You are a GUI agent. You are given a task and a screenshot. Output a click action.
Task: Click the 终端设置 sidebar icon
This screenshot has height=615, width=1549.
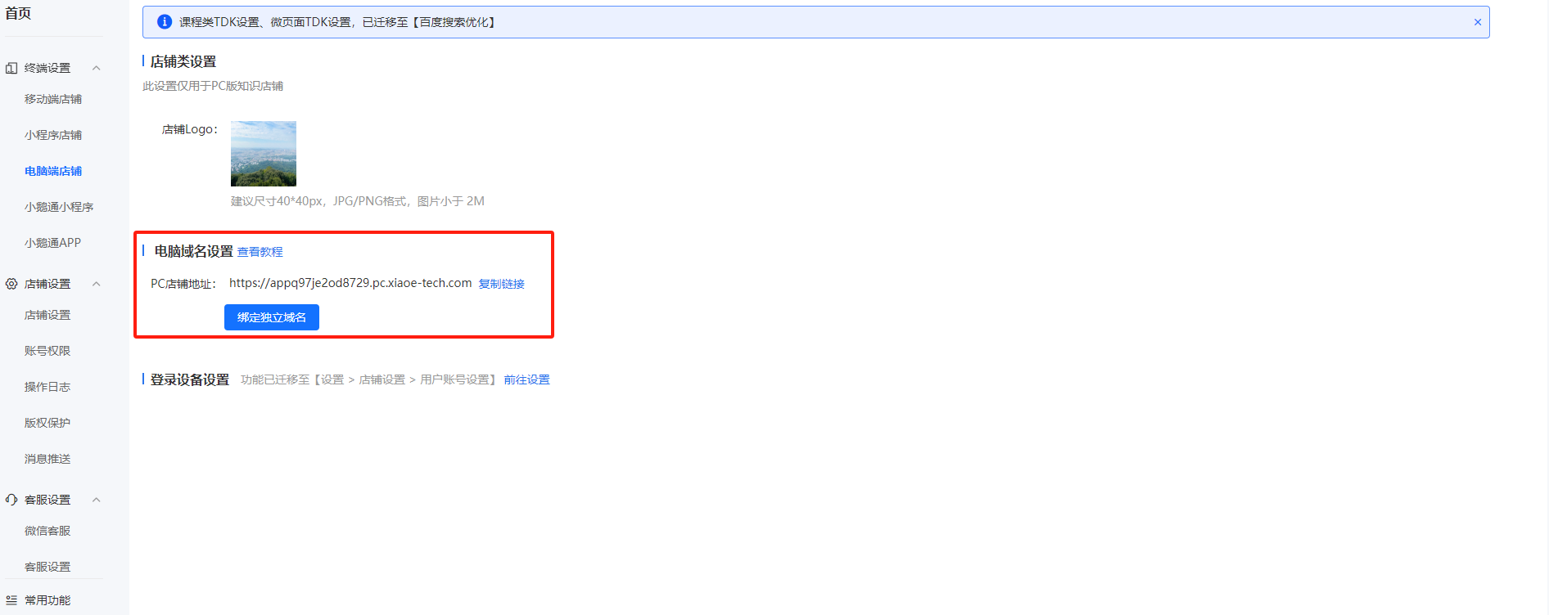11,68
